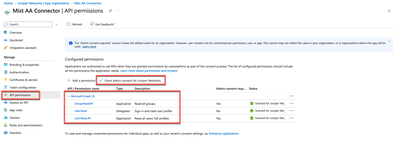
Task: Open more options beside page title
Action: [x=118, y=11]
